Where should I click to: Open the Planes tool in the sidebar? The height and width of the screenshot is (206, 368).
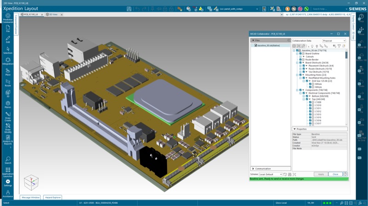point(8,104)
